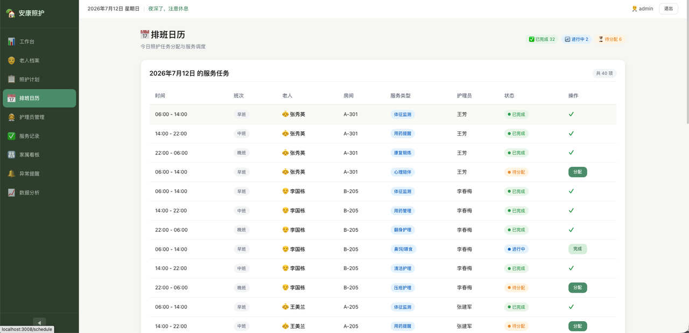The image size is (689, 333).
Task: Click the 异常提醒 bell icon
Action: pyautogui.click(x=11, y=174)
